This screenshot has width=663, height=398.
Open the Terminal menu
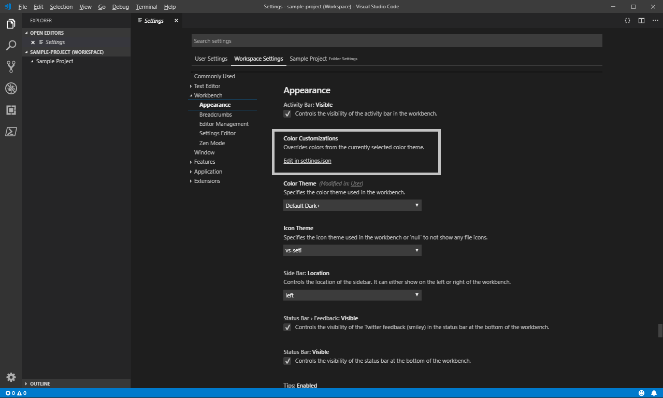point(146,7)
